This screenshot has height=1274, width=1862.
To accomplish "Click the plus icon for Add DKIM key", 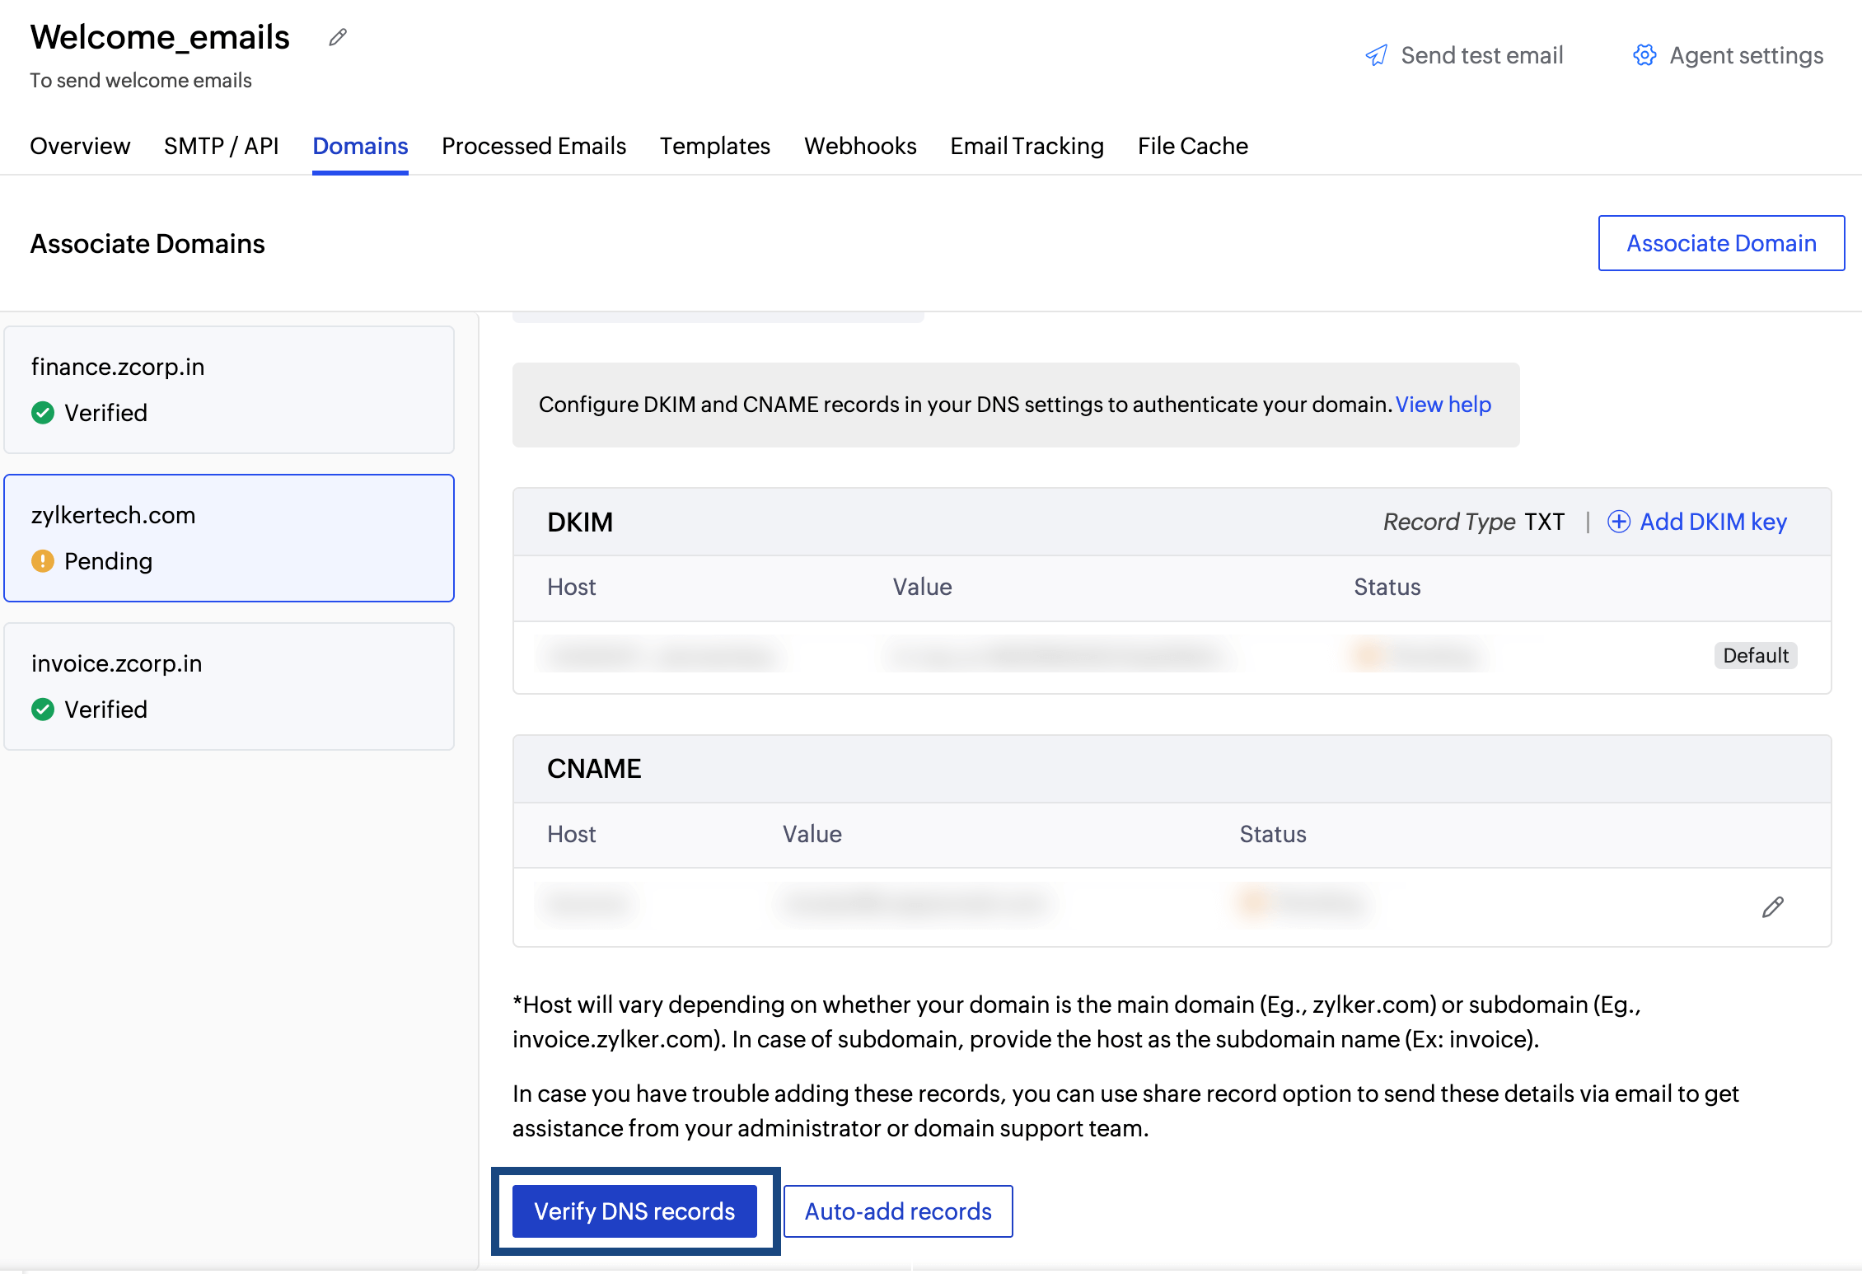I will coord(1618,522).
